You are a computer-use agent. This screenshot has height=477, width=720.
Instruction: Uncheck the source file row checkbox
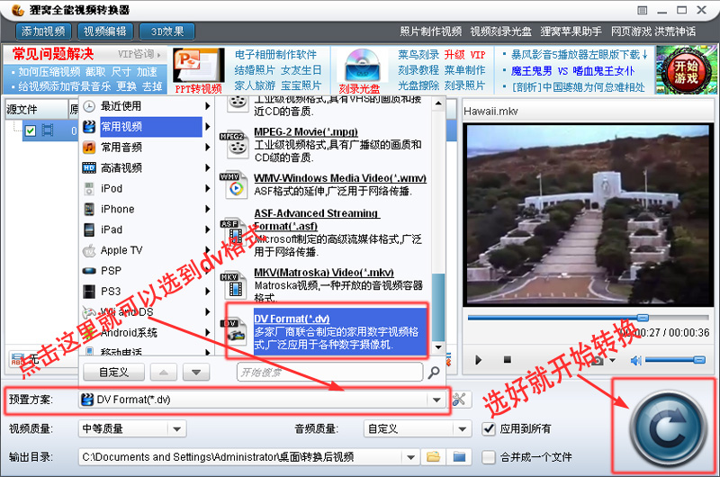click(x=31, y=130)
